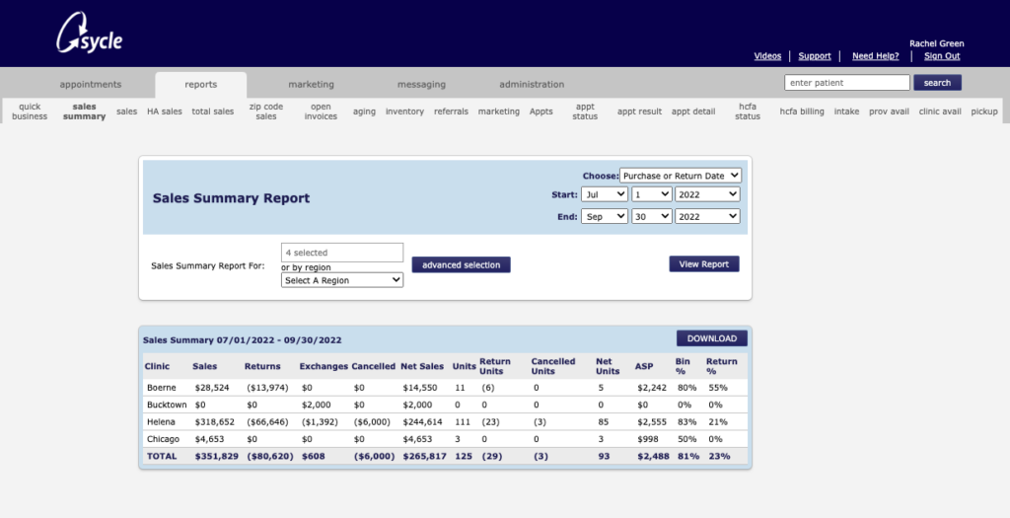Expand the End day dropdown

[651, 216]
